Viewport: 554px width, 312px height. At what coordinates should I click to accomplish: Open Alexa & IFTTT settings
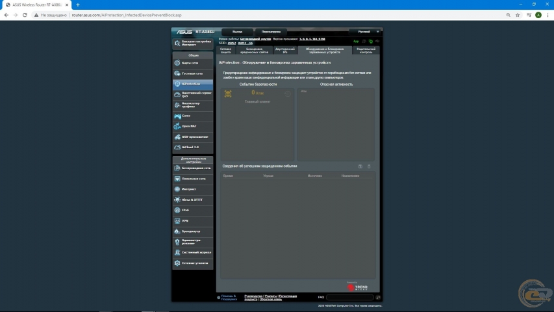192,200
